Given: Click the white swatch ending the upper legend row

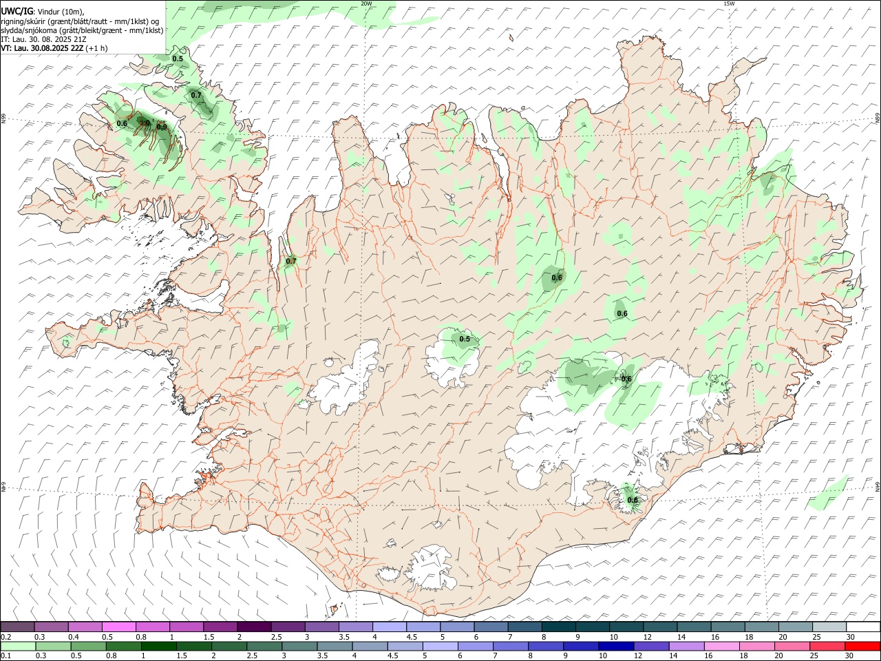Looking at the screenshot, I should (862, 627).
